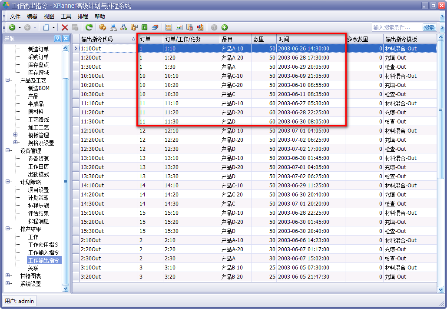Click the blue eraser icon
The image size is (447, 309).
point(155,27)
